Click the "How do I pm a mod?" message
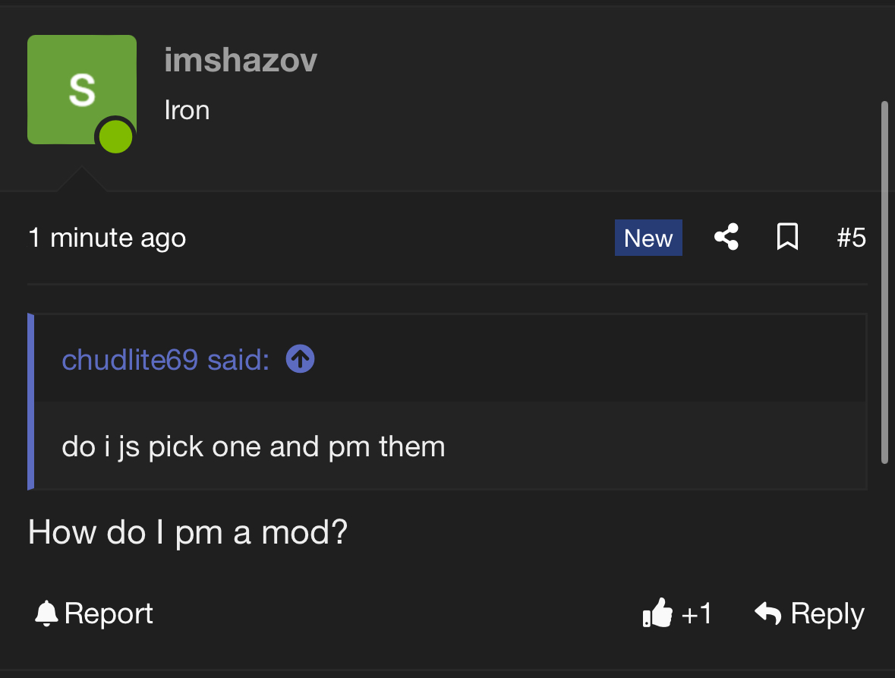 click(188, 532)
